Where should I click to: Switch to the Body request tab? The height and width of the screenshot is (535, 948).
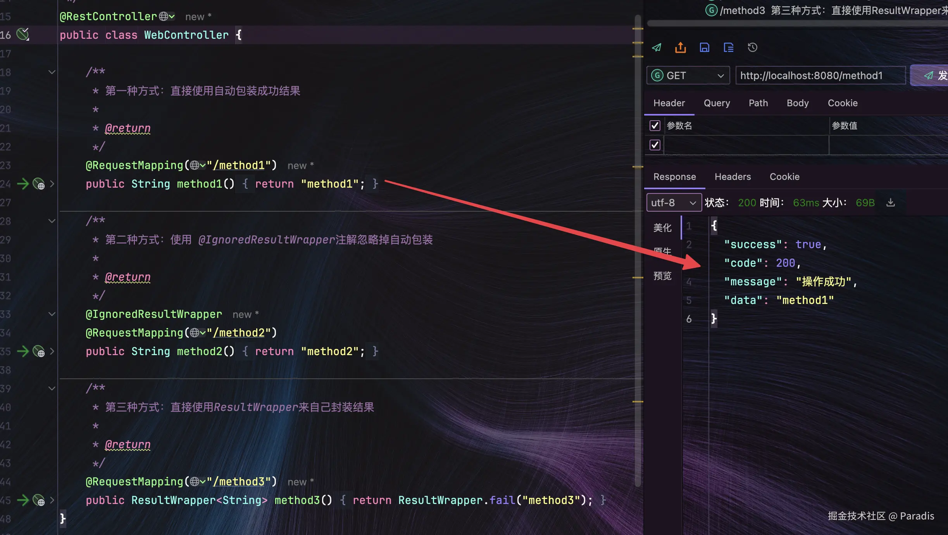pyautogui.click(x=797, y=103)
